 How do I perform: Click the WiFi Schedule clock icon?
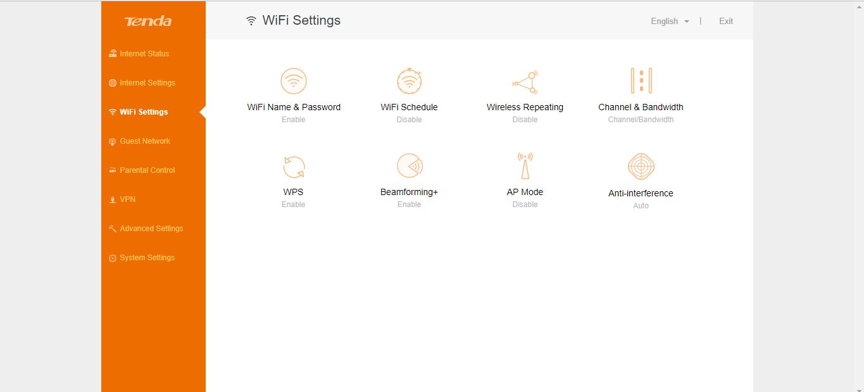click(x=410, y=81)
